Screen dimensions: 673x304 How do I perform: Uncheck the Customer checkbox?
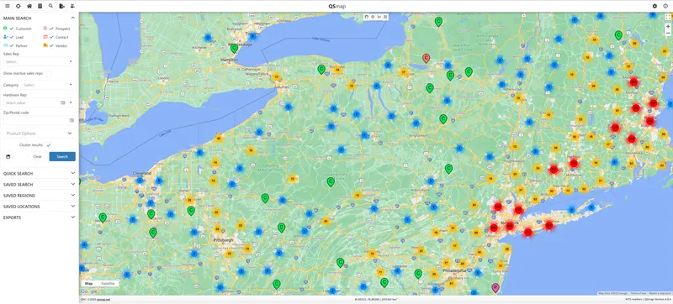pyautogui.click(x=11, y=29)
